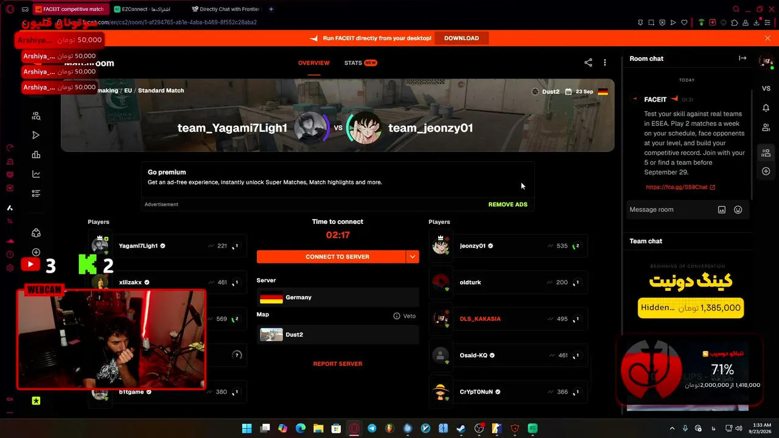Share the match room via share icon
This screenshot has height=438, width=779.
coord(588,63)
